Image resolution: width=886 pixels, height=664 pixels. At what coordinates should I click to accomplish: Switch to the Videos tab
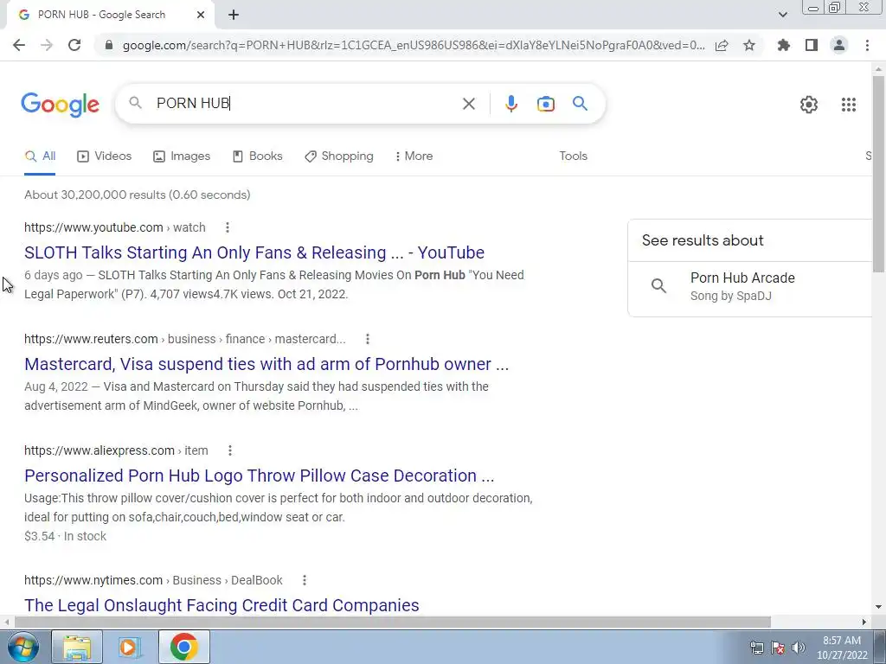(x=105, y=156)
